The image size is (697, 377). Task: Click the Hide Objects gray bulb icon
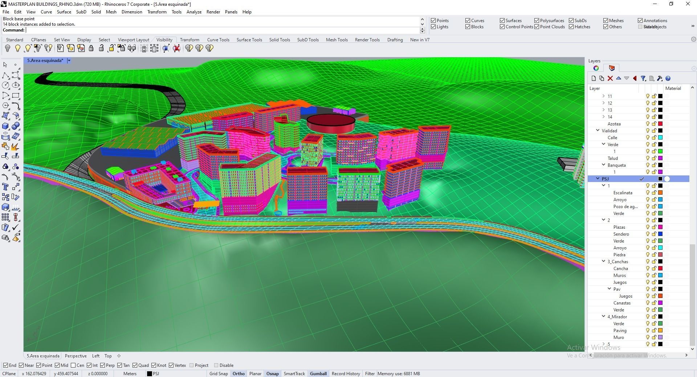coord(7,48)
